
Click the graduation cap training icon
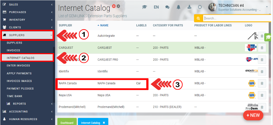145,7
